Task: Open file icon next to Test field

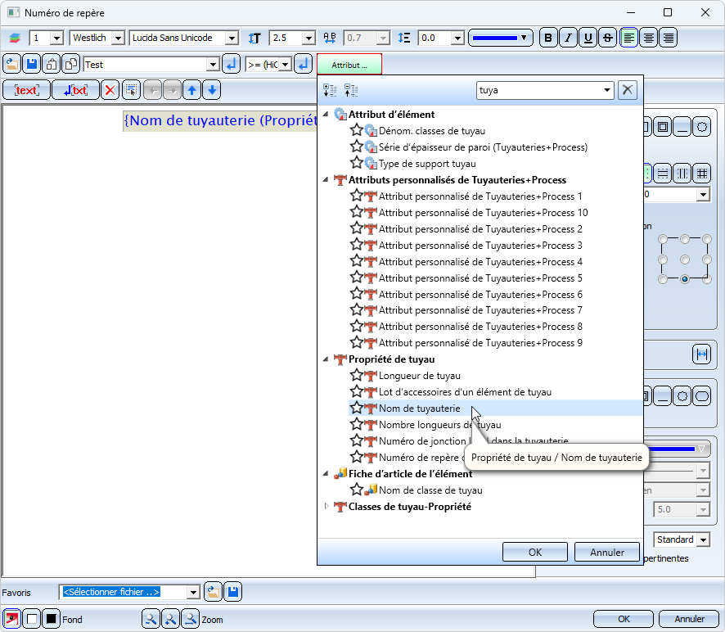Action: [x=12, y=65]
